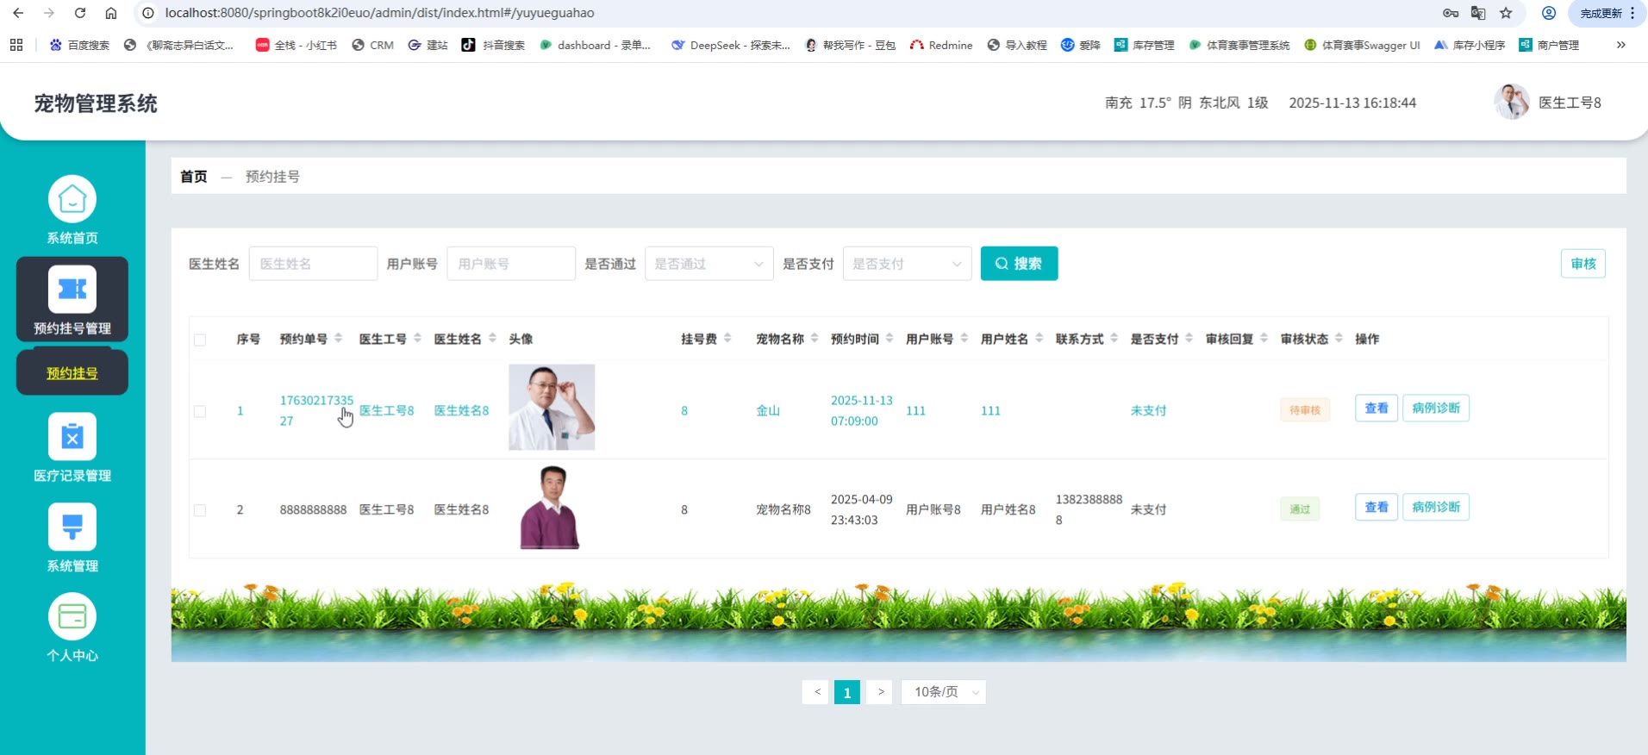Bookmark this page with star icon
Screen dimensions: 1648x755
click(x=1506, y=13)
